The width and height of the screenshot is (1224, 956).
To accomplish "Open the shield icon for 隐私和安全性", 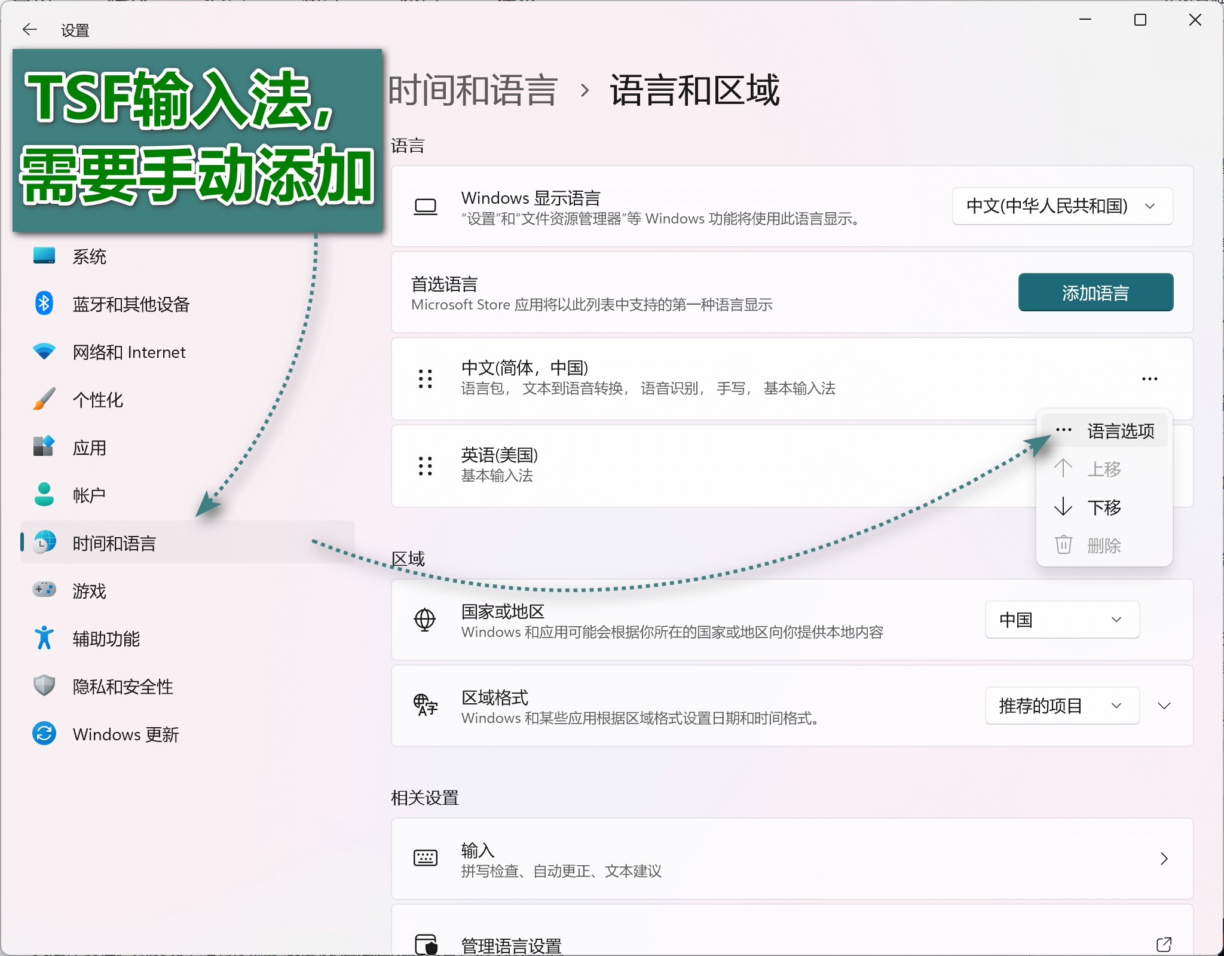I will pyautogui.click(x=44, y=685).
